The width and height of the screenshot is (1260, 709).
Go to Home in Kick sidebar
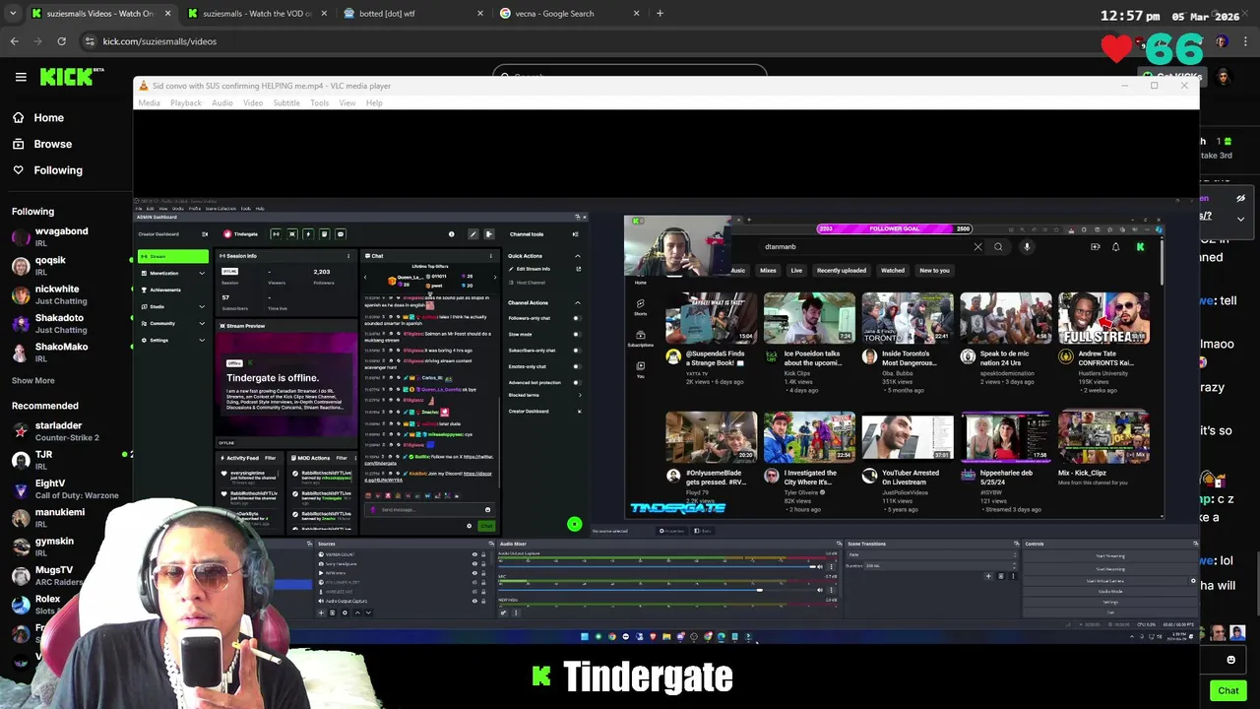click(x=37, y=117)
